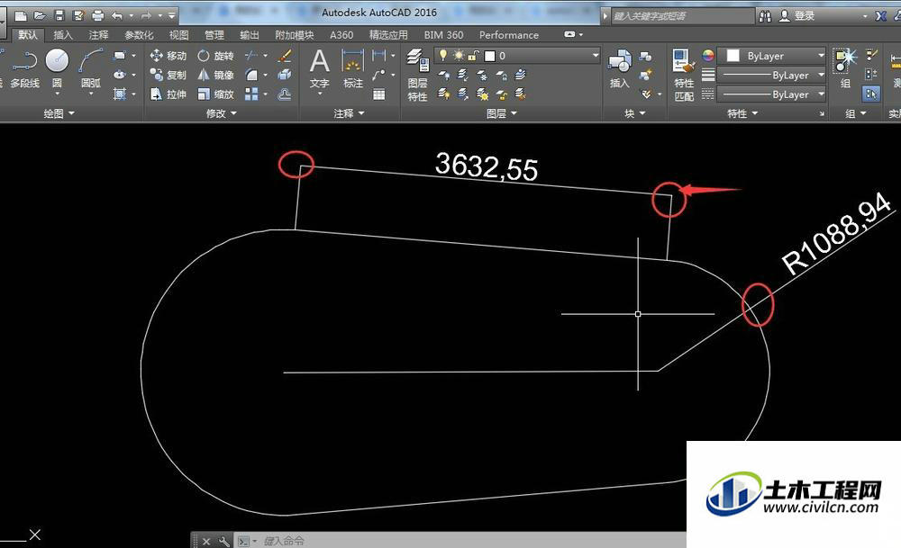The width and height of the screenshot is (901, 548).
Task: Expand the Annotation (注释) panel
Action: 350,113
